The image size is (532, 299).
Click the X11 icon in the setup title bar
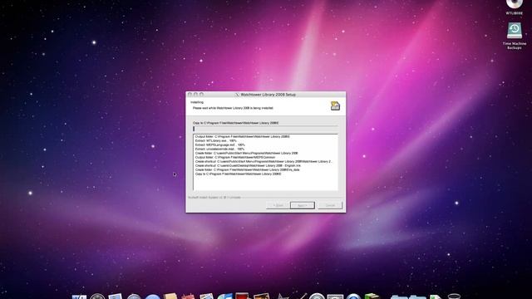237,95
